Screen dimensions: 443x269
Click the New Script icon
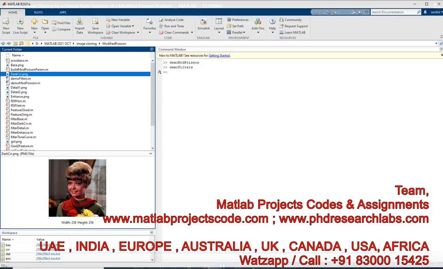(x=6, y=22)
